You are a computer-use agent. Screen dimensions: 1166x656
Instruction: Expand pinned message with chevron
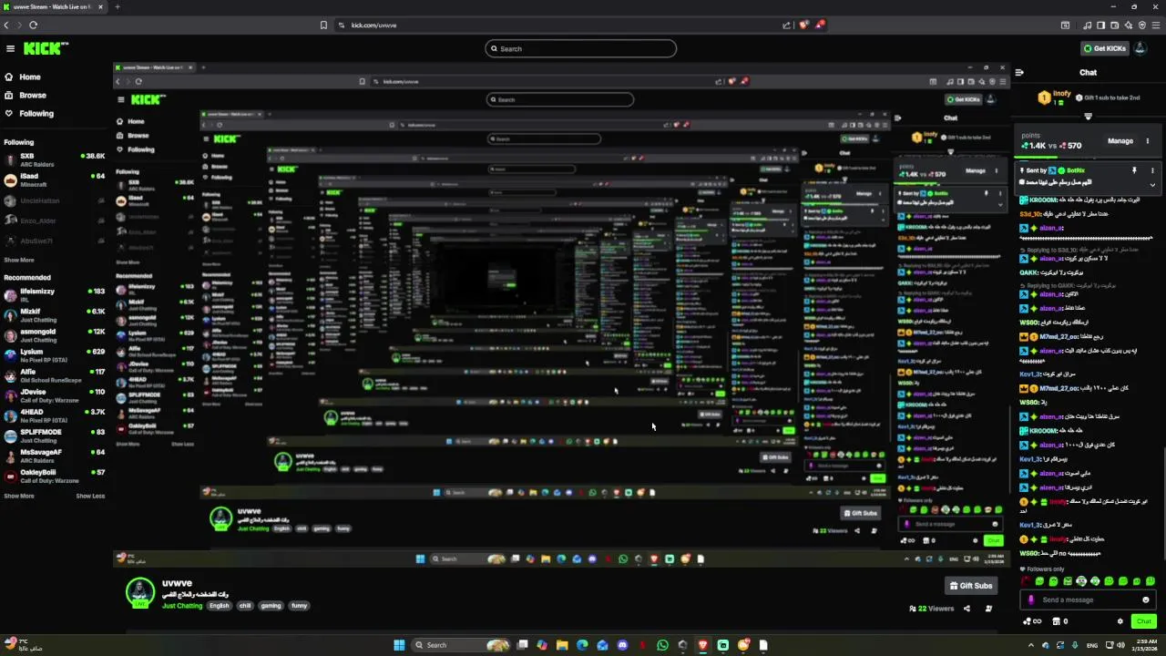click(1152, 185)
